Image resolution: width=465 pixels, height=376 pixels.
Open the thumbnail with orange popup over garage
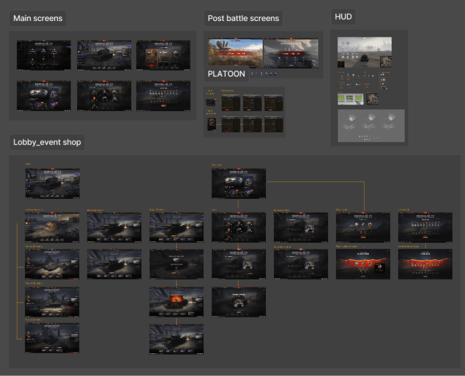click(176, 302)
